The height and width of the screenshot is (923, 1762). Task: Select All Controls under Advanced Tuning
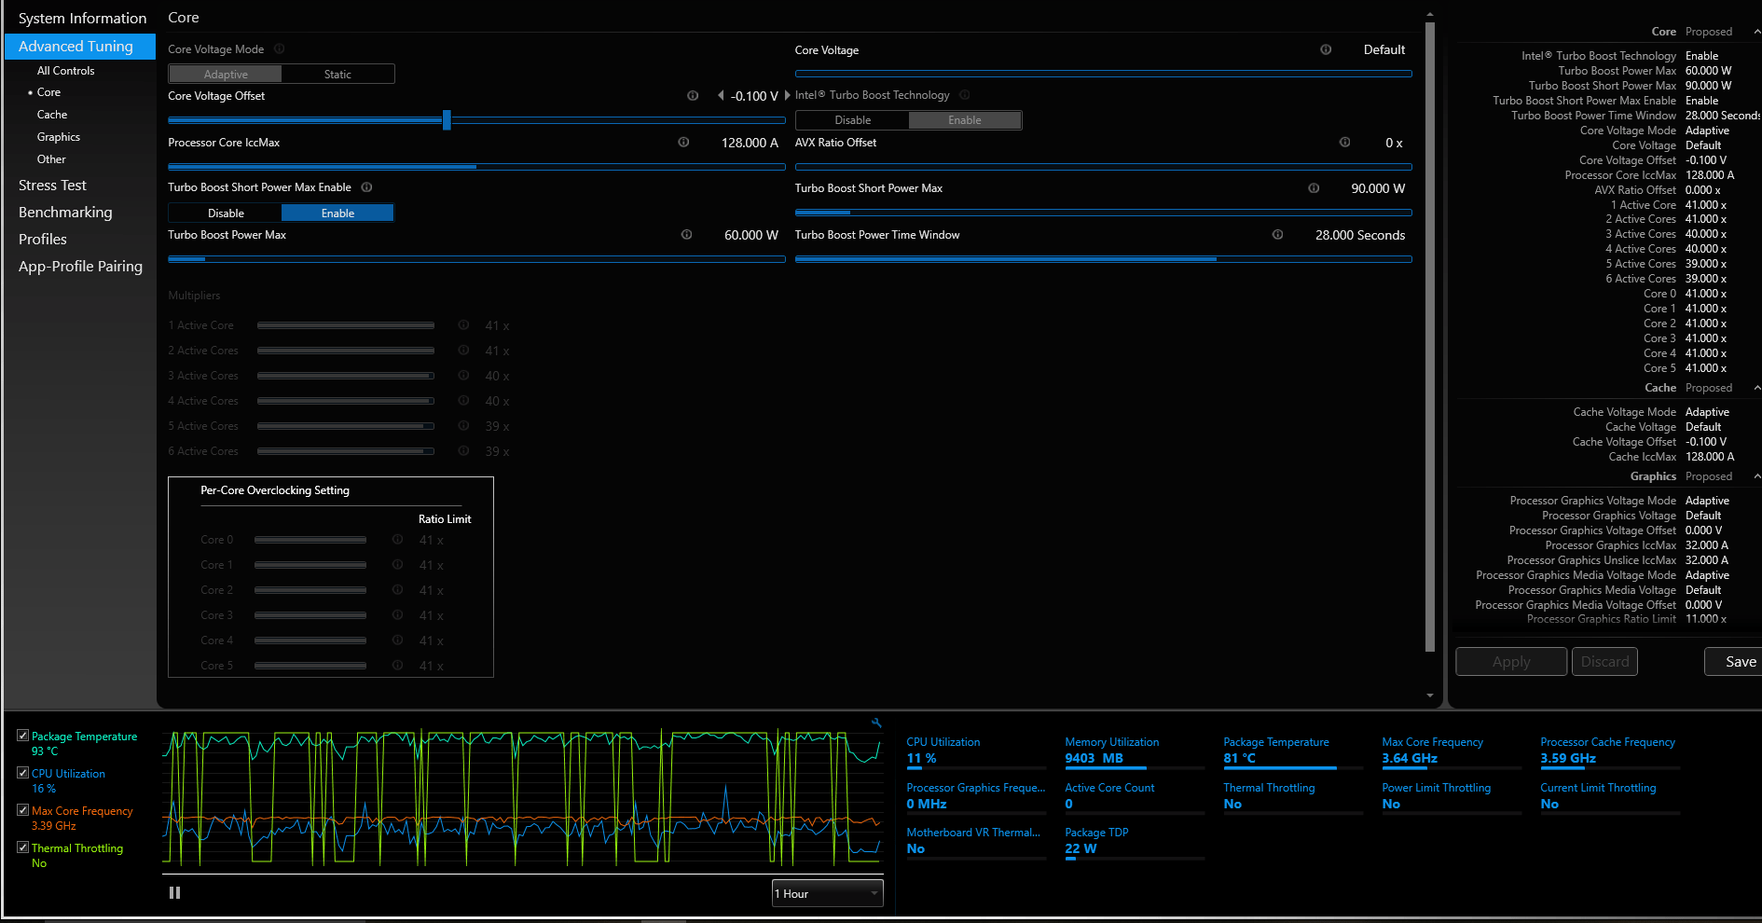click(x=65, y=71)
